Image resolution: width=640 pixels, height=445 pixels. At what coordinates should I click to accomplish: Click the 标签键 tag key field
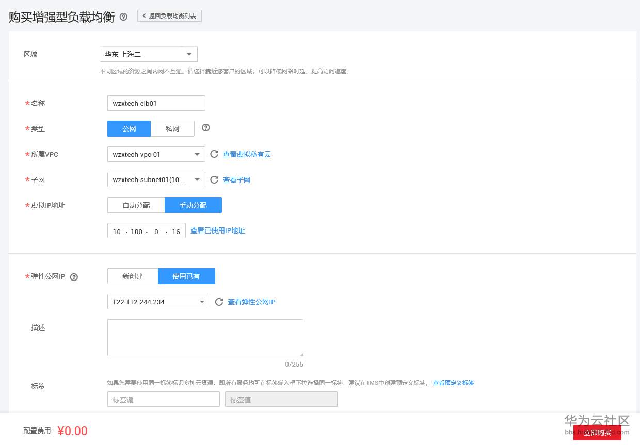point(163,399)
